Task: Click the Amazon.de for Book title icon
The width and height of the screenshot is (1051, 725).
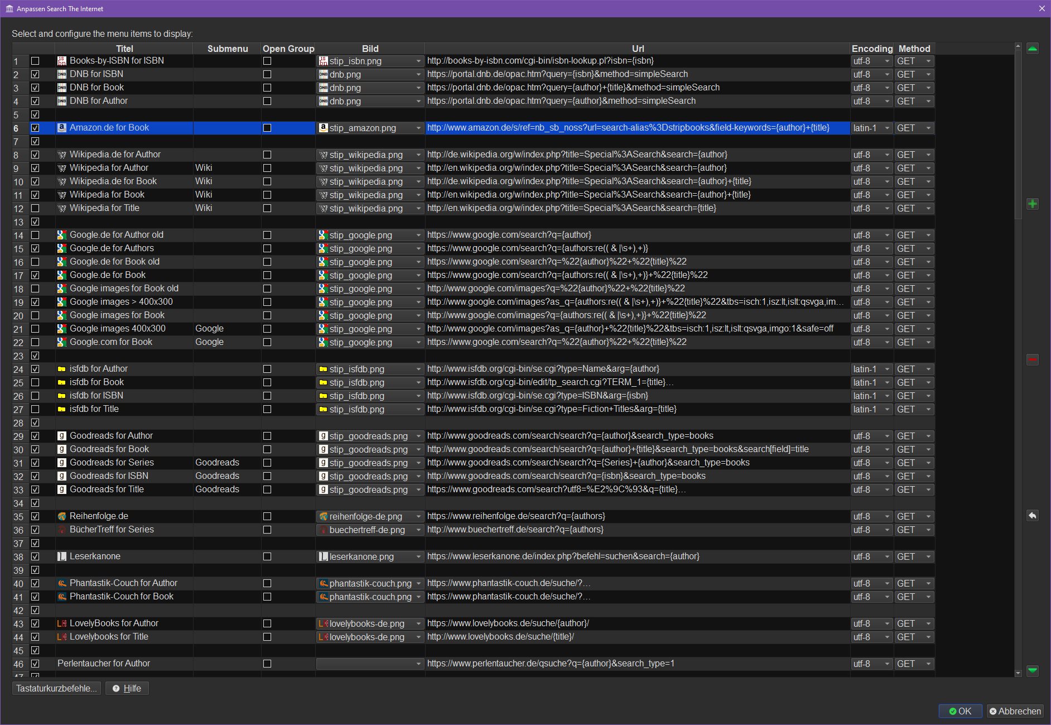Action: 62,128
